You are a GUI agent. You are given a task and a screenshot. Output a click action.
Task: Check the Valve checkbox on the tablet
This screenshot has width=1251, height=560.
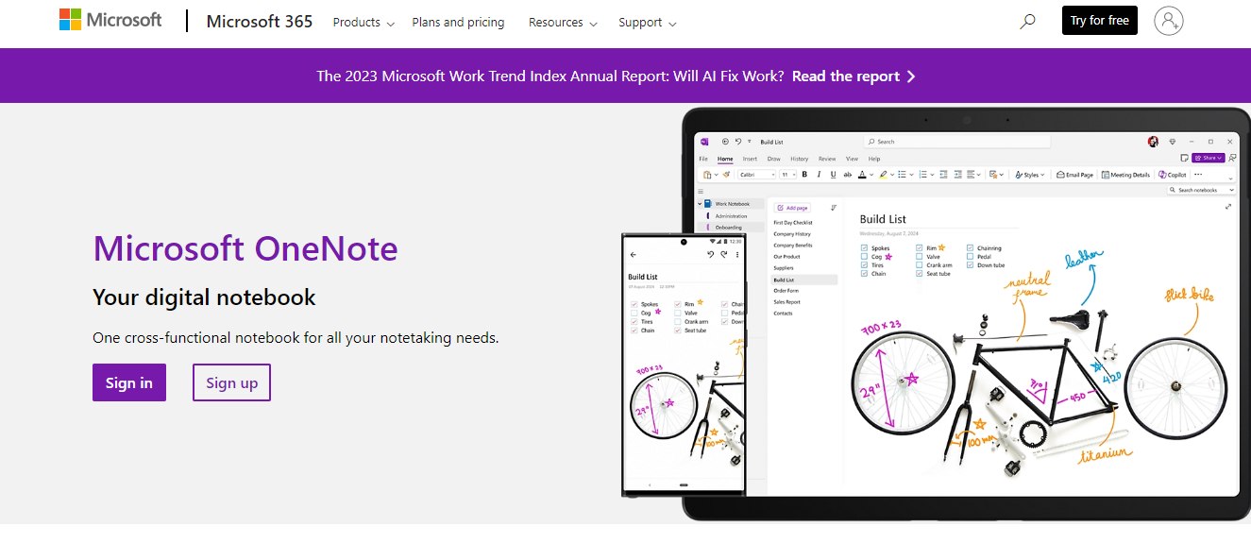pyautogui.click(x=920, y=257)
